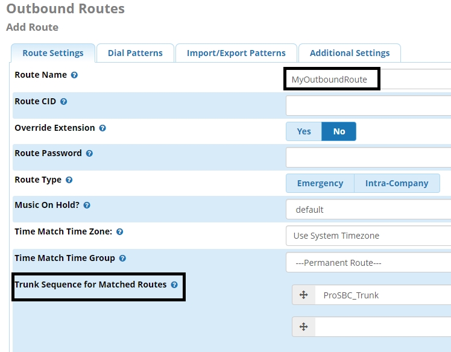Click Time Match Time Zone help icon

tap(119, 232)
